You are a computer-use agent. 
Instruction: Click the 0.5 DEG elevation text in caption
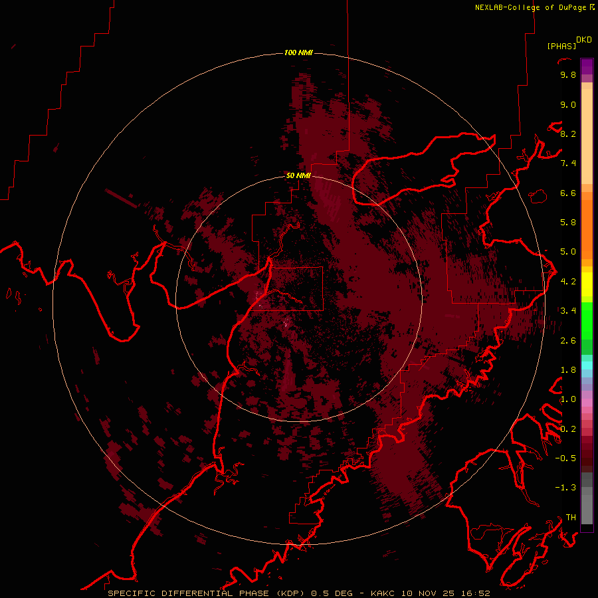(332, 593)
